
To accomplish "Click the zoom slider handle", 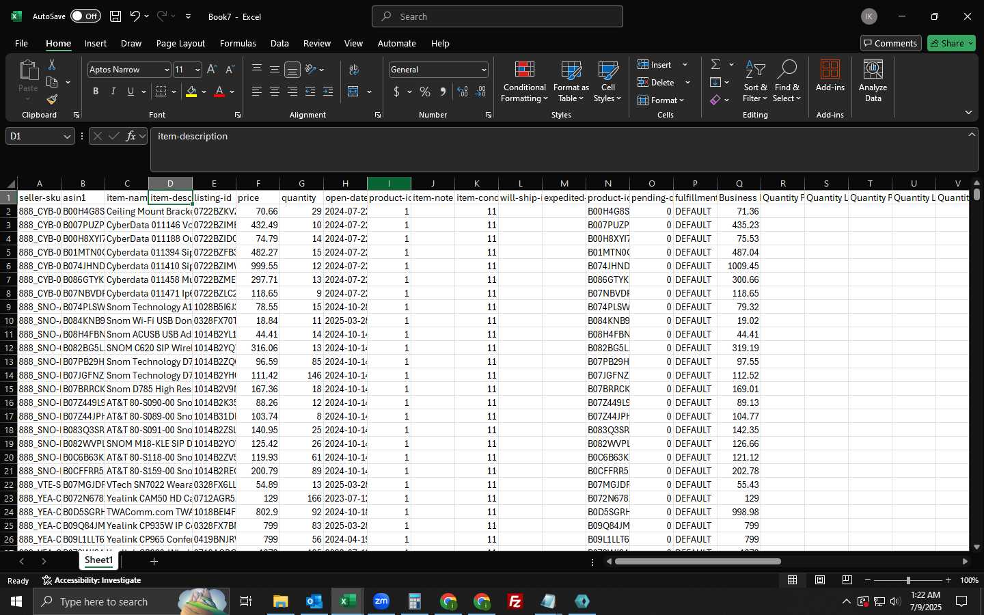I will pyautogui.click(x=908, y=580).
